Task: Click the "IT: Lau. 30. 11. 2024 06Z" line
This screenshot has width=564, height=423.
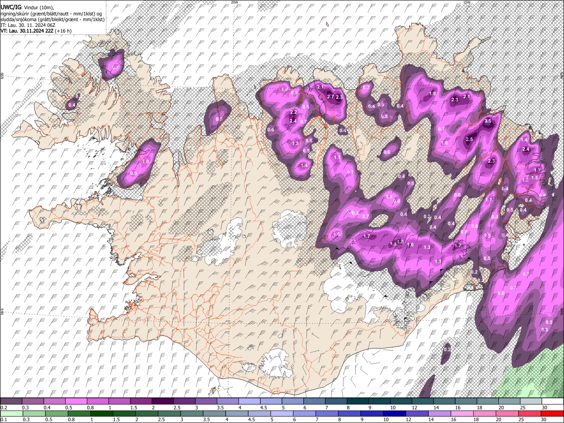Action: [x=28, y=25]
